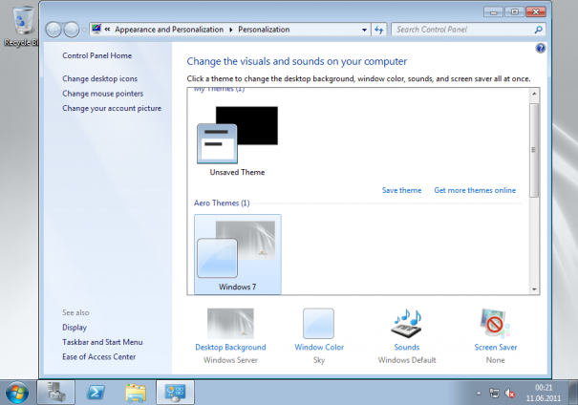Open Ease of Access Center link

click(98, 356)
